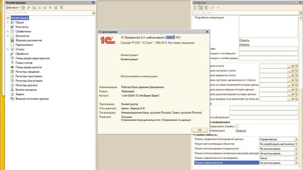
Task: Expand the Отчеты tree node
Action: pos(8,49)
